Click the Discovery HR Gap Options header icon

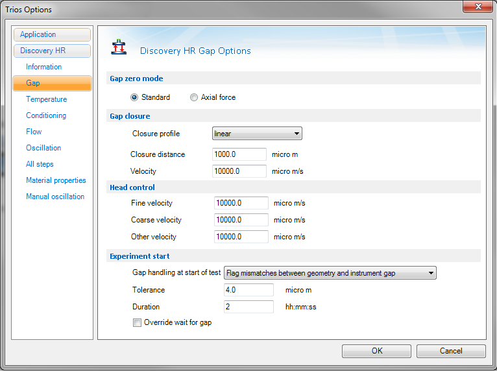click(119, 47)
